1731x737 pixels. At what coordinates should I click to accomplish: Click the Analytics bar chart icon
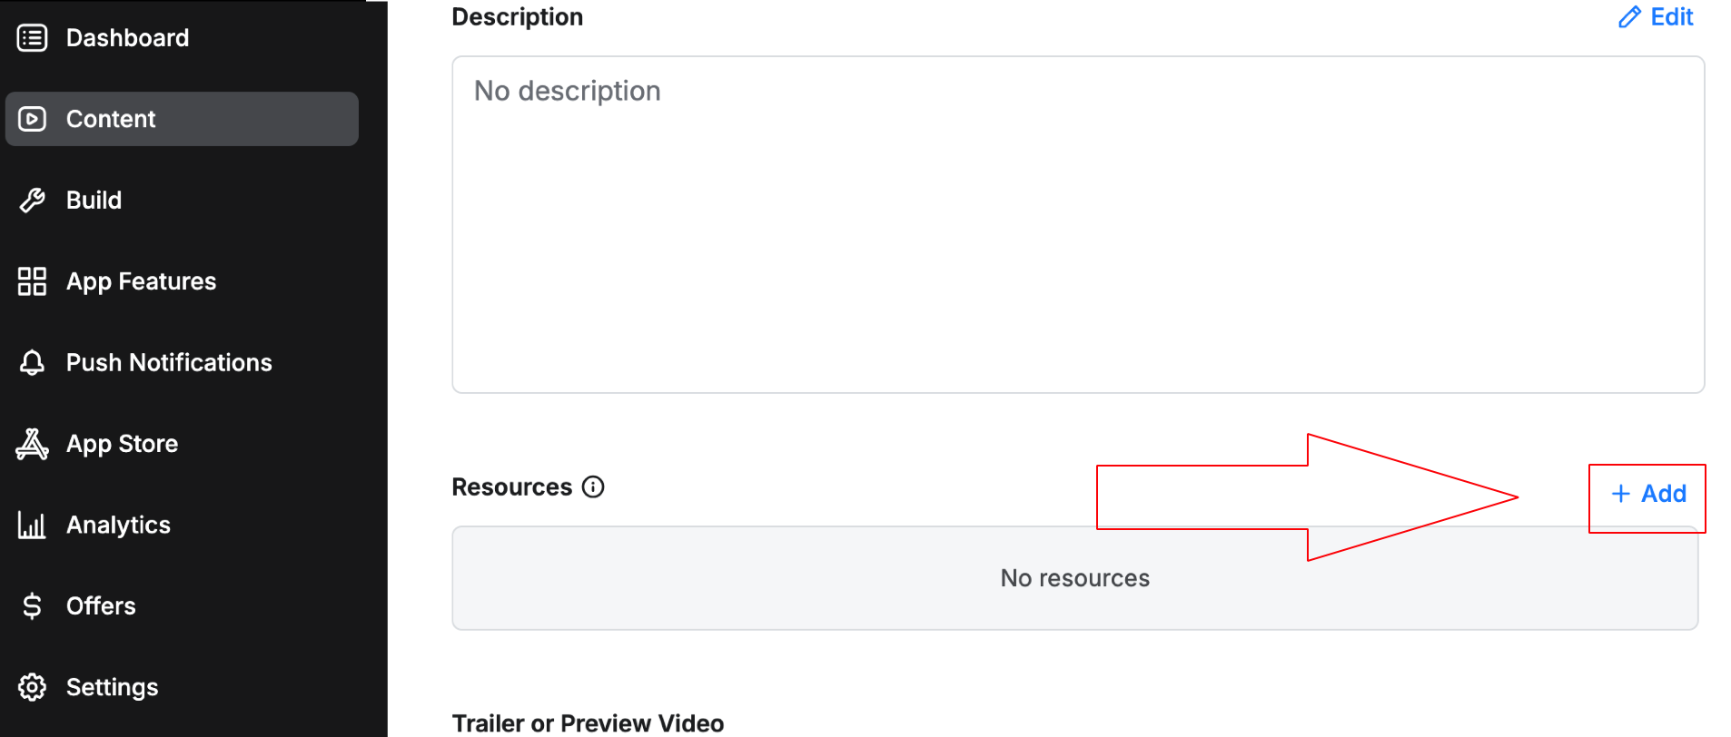tap(33, 525)
